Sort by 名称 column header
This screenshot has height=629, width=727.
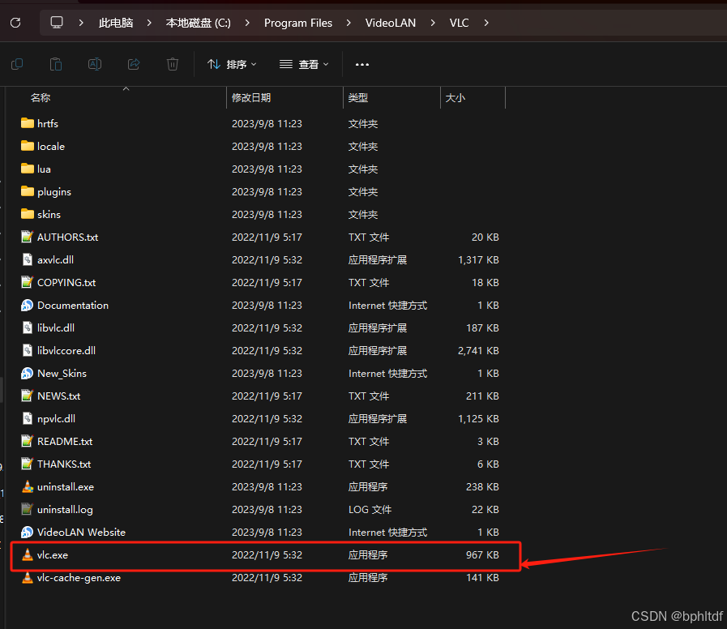tap(41, 97)
